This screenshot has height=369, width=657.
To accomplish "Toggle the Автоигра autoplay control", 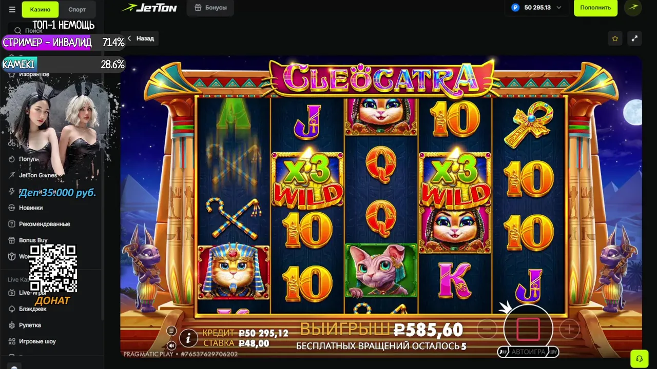I will coord(528,352).
